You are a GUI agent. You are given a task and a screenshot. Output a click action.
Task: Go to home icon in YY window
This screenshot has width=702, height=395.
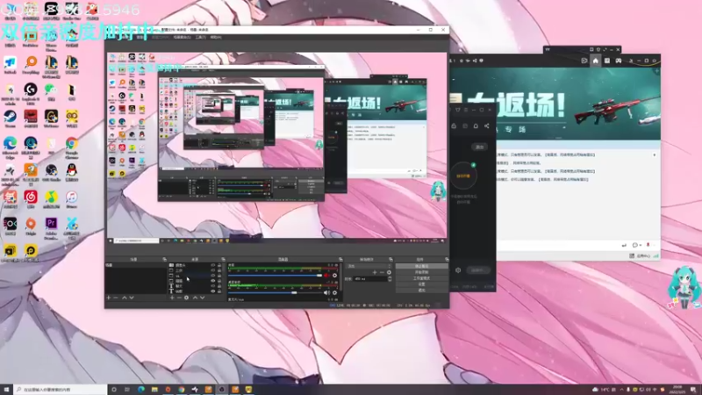coord(596,61)
